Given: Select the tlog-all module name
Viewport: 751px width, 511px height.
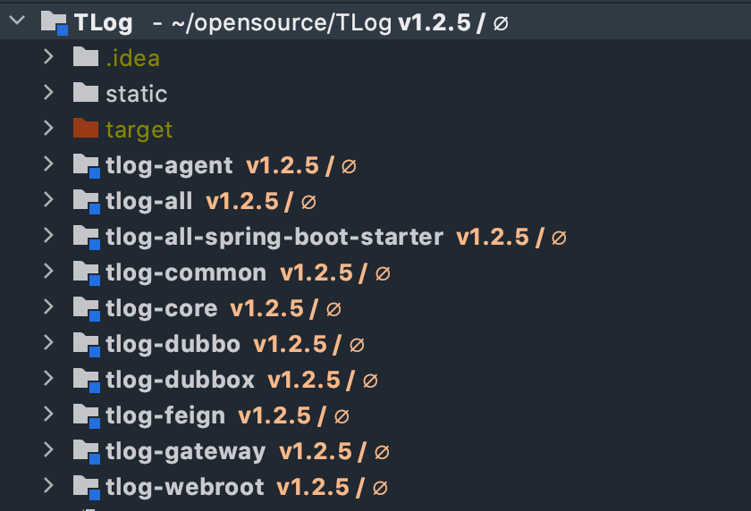Looking at the screenshot, I should (x=148, y=201).
